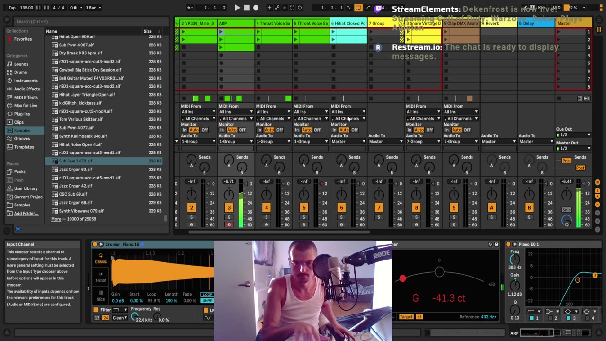Start playback with the Play button

(x=237, y=8)
